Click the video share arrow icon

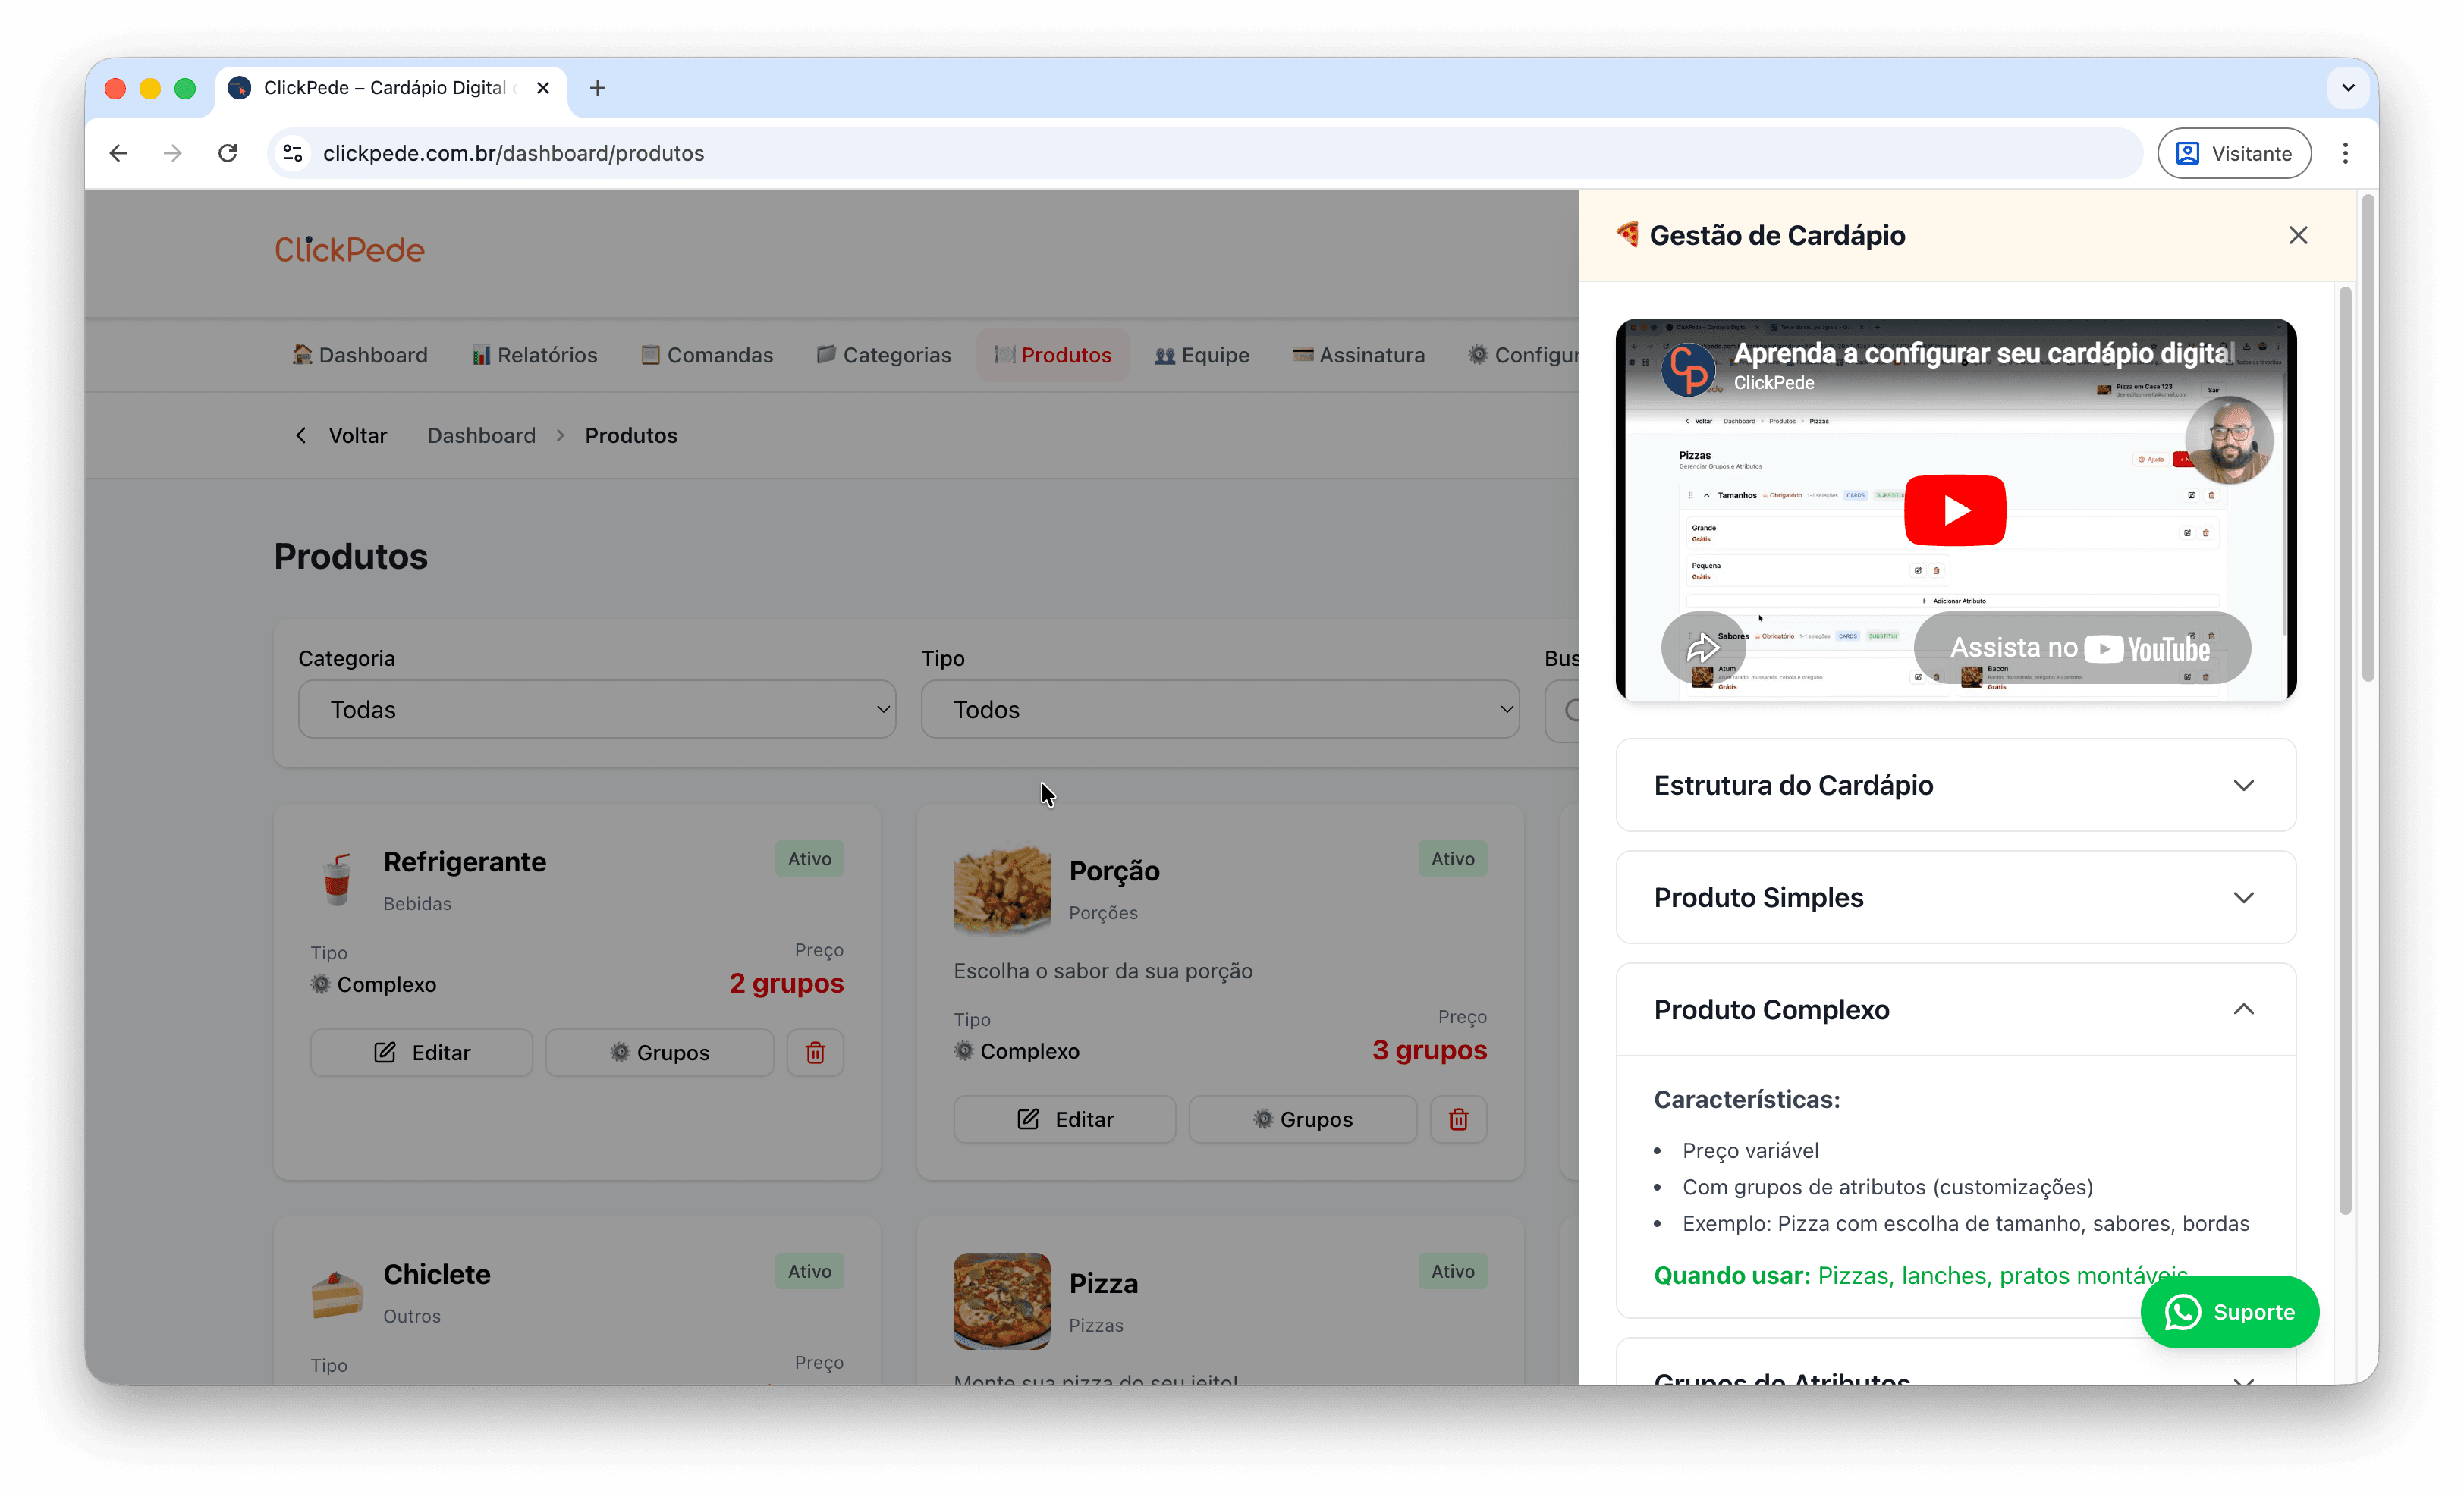click(1702, 648)
